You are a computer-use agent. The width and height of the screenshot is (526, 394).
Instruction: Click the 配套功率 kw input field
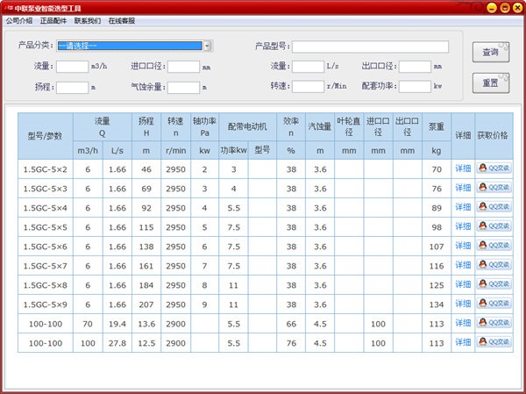[x=414, y=87]
